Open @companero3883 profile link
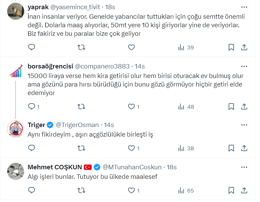This screenshot has width=260, height=202. (102, 66)
